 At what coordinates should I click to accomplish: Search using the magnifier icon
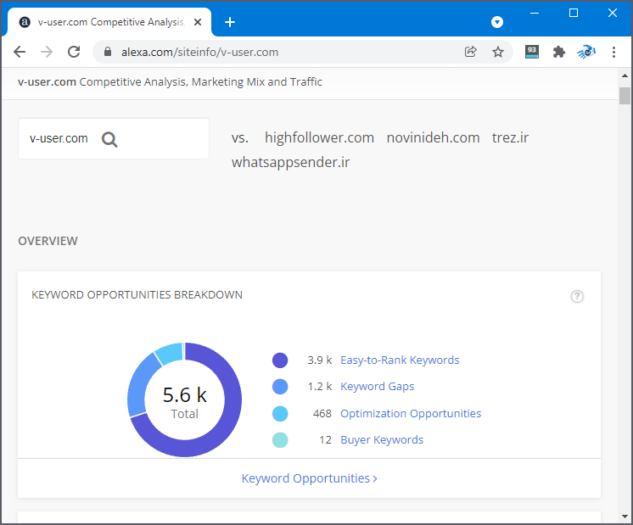click(109, 140)
